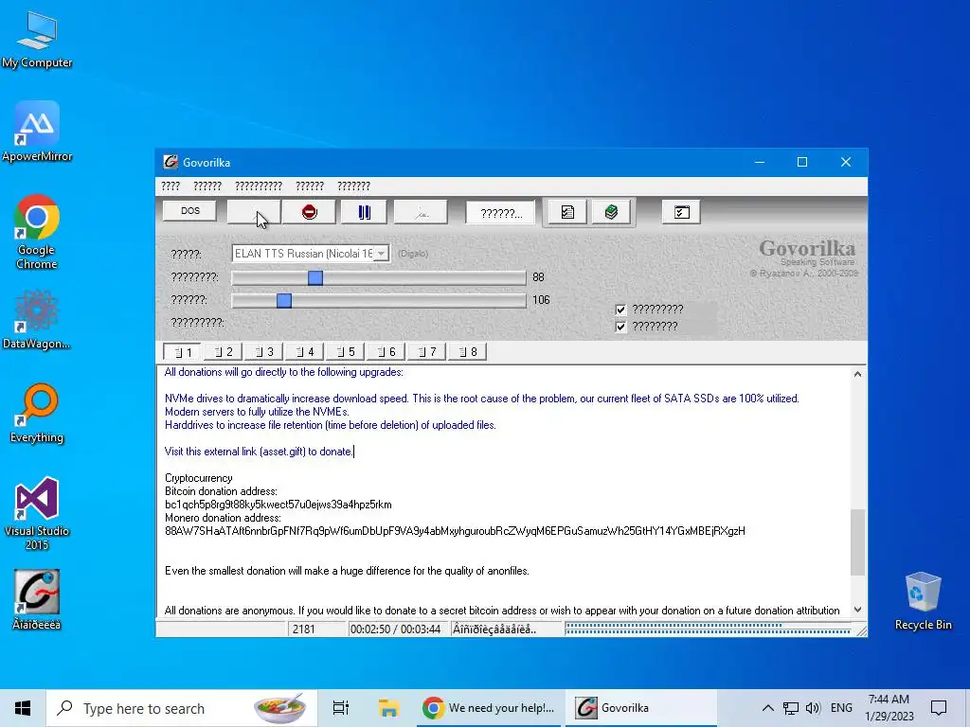Open Google Chrome desktop shortcut

[37, 232]
